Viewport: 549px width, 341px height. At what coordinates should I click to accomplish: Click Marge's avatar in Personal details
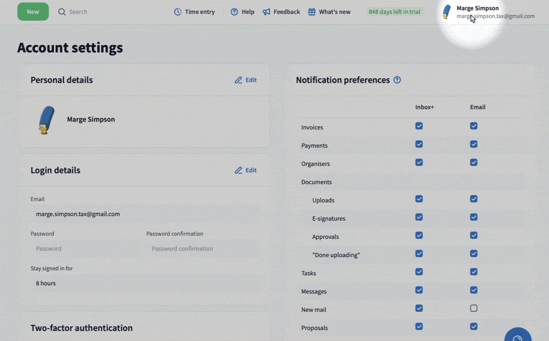click(46, 120)
